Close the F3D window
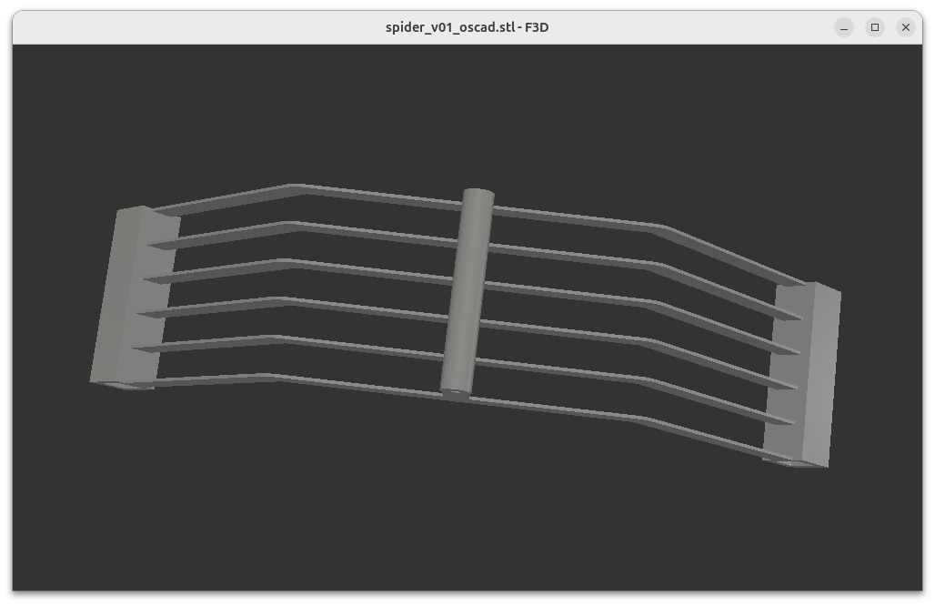 pos(905,27)
